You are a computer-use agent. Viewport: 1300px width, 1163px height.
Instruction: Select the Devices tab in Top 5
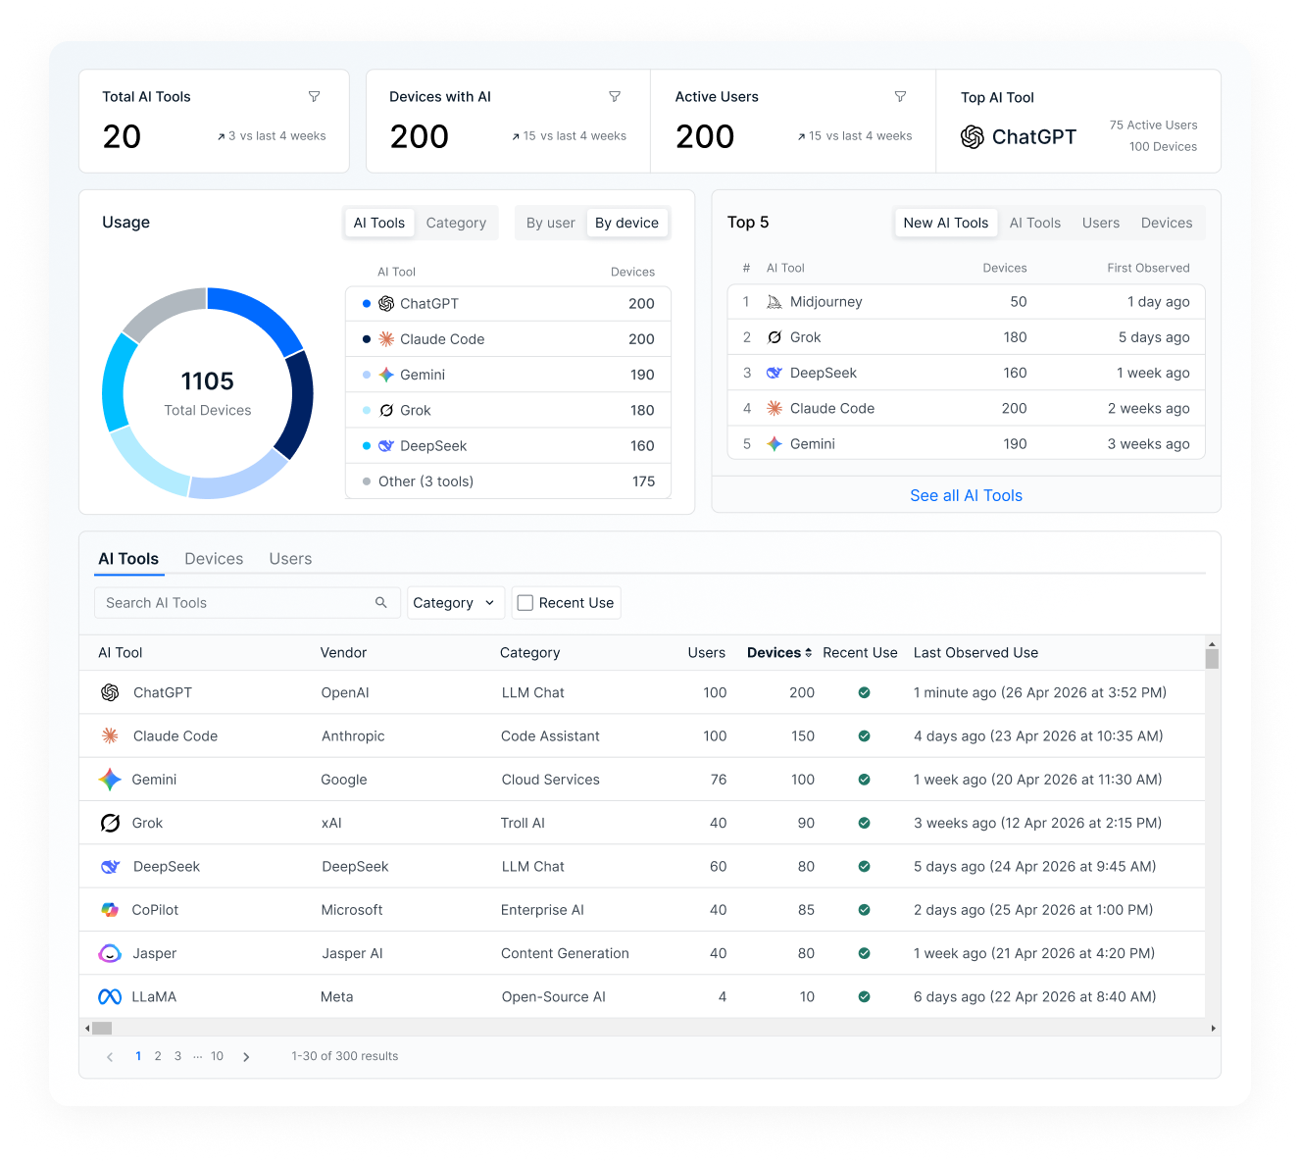click(1167, 223)
